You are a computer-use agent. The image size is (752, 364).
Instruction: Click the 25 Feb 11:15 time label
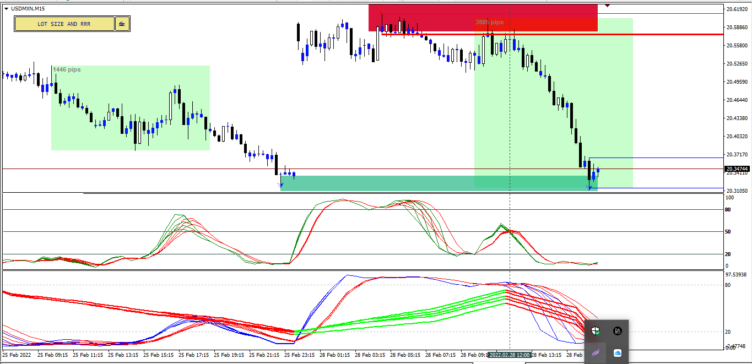[88, 355]
